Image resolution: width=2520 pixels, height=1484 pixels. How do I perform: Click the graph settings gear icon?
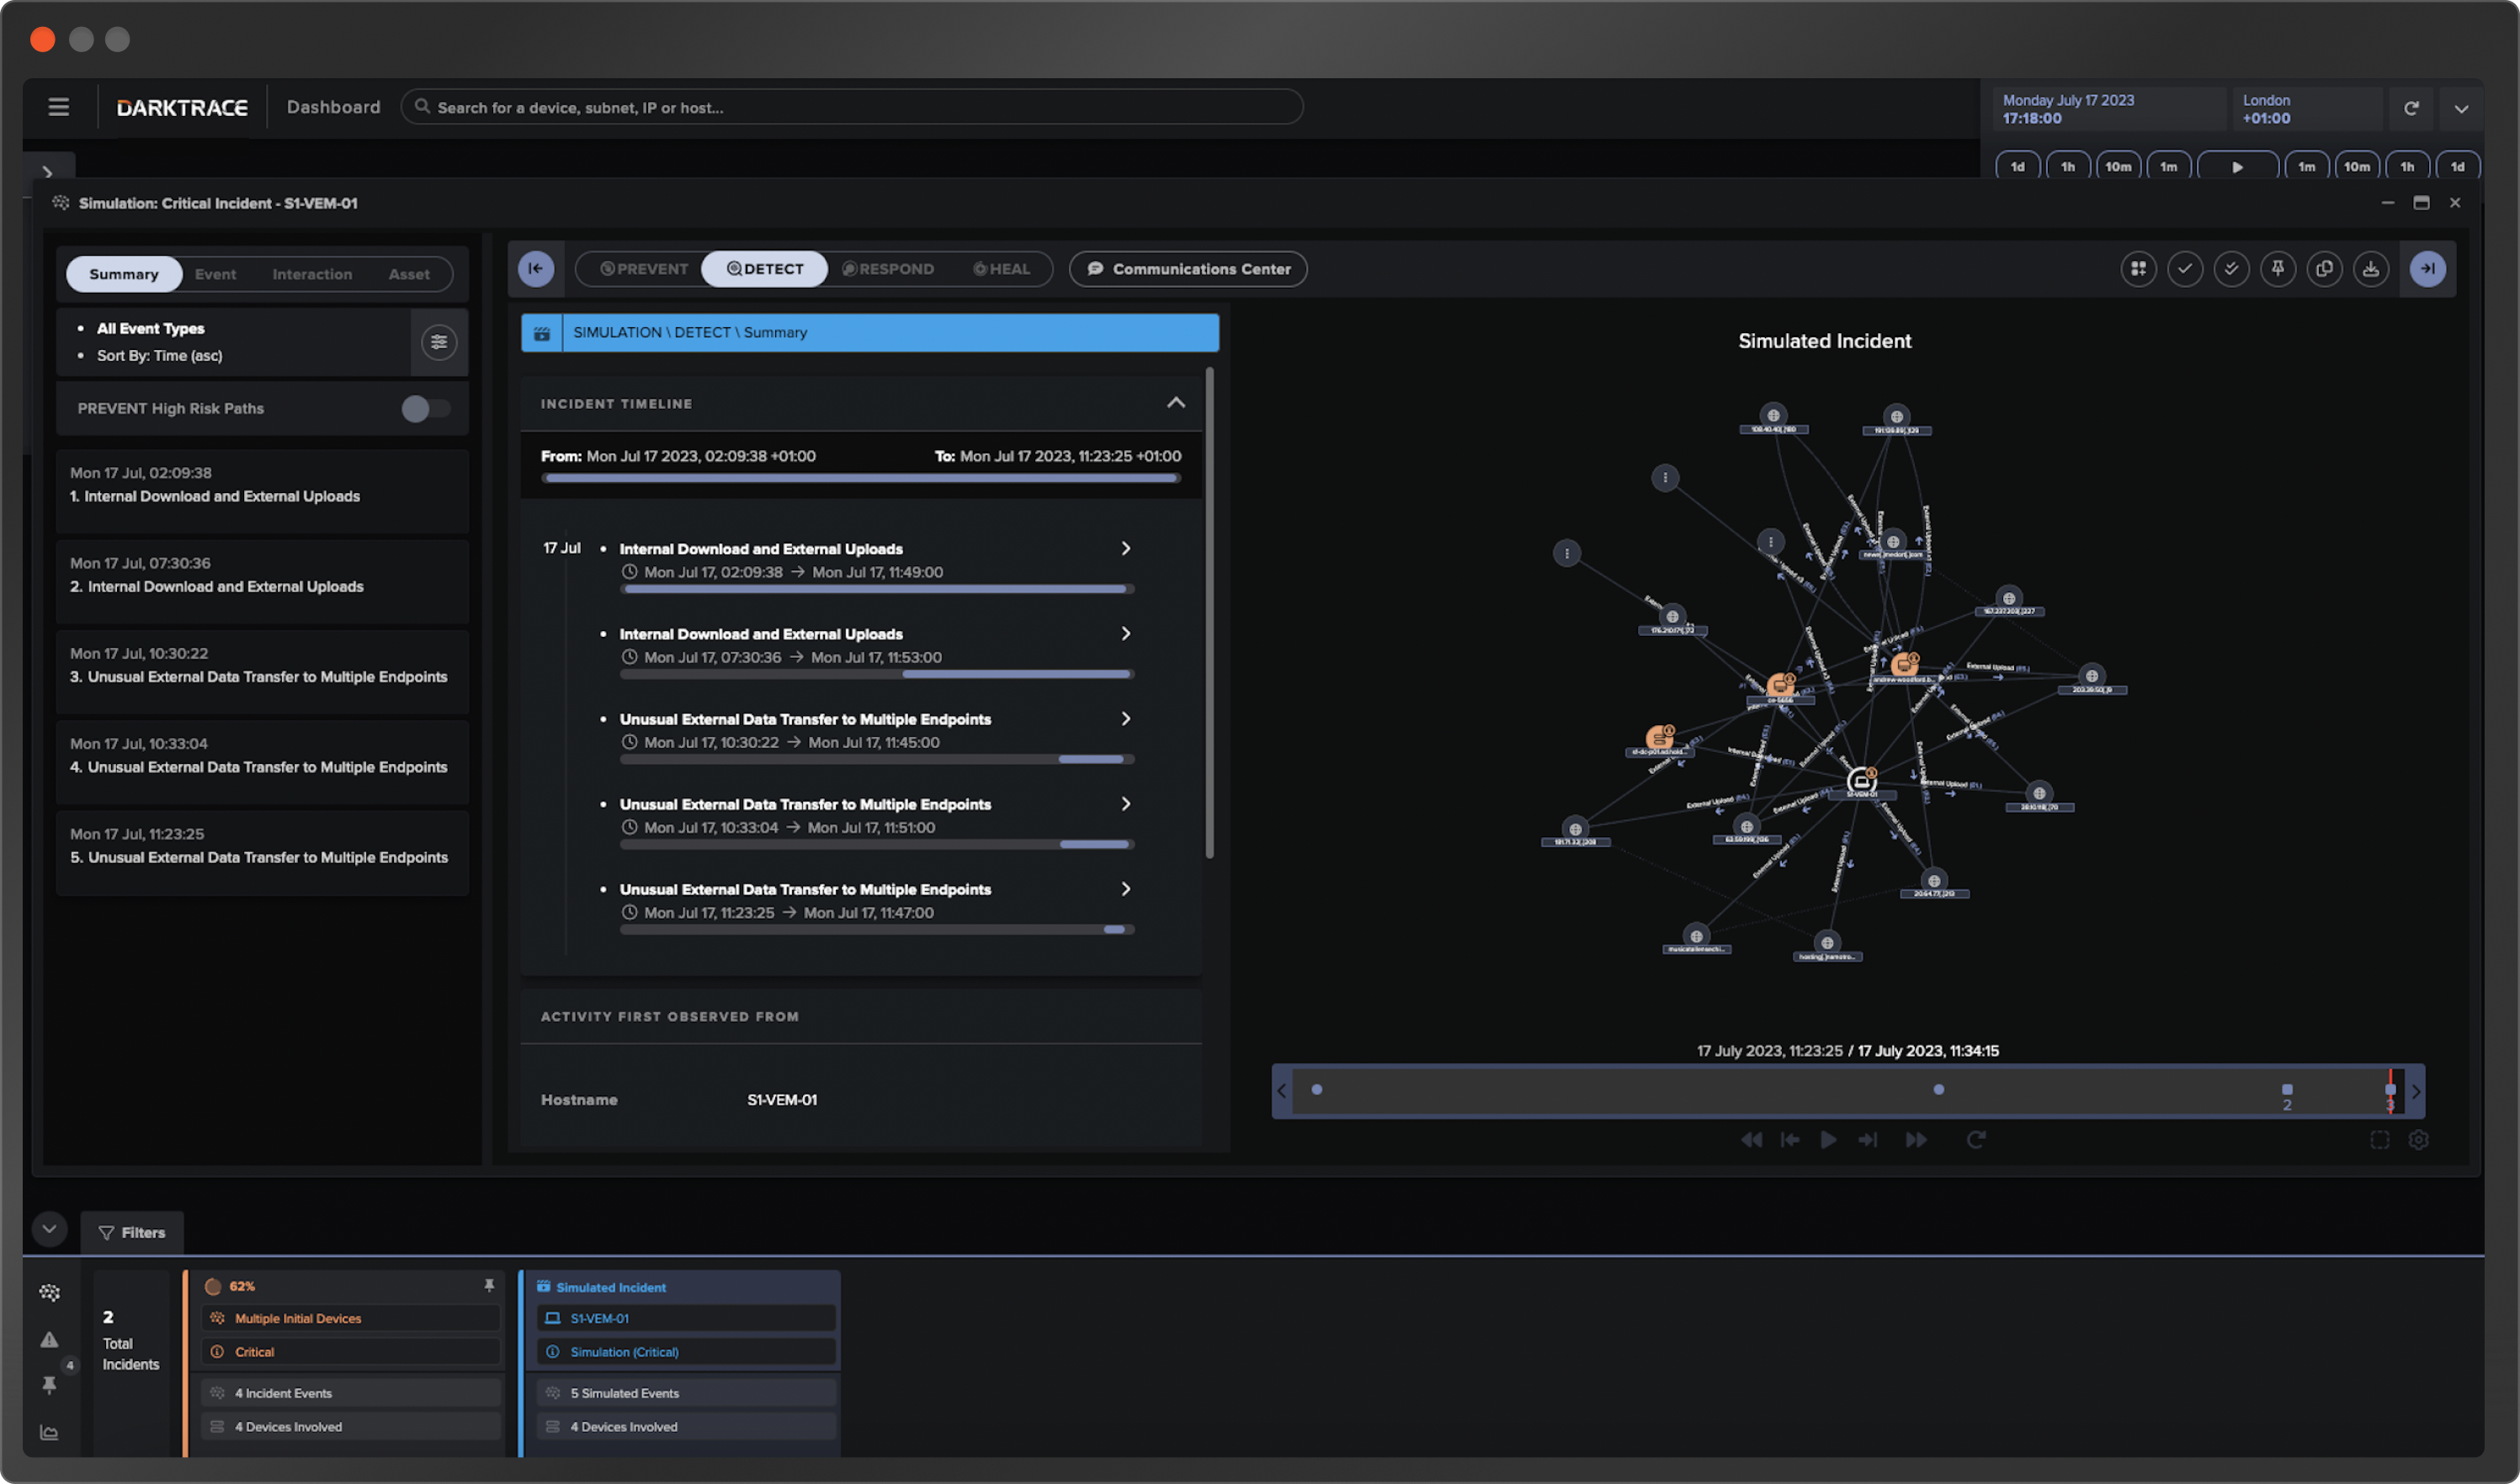2418,1139
